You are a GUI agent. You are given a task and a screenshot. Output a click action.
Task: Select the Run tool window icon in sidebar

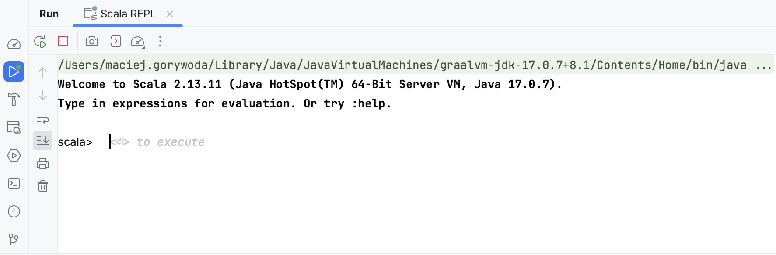pos(14,72)
